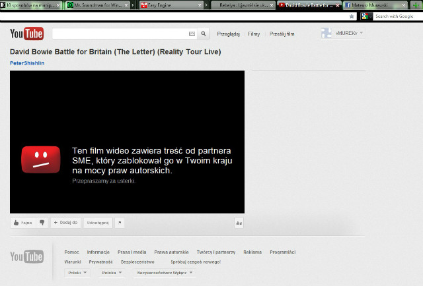Expand the MUREK account dropdown arrow
Image resolution: width=423 pixels, height=286 pixels.
click(x=362, y=33)
